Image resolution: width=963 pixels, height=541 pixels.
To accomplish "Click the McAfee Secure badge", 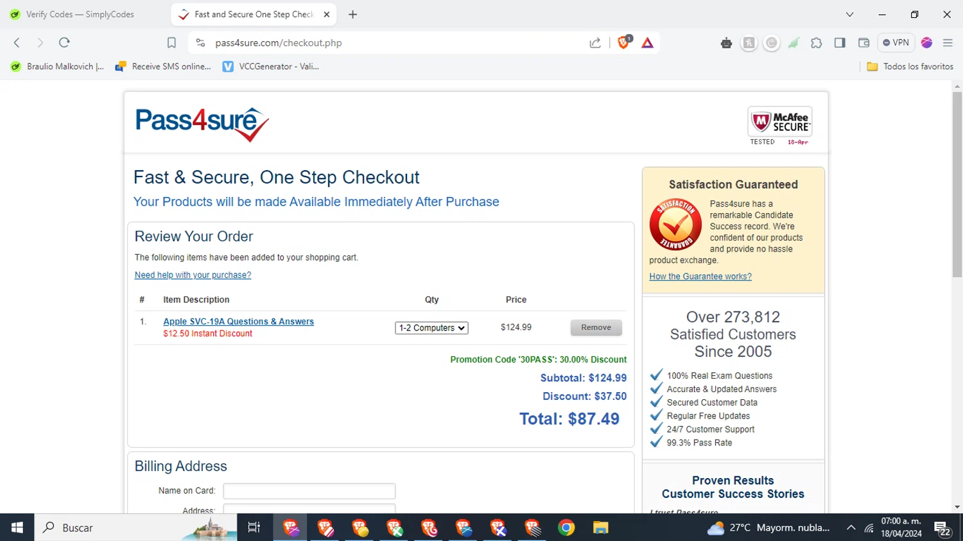I will pos(780,126).
